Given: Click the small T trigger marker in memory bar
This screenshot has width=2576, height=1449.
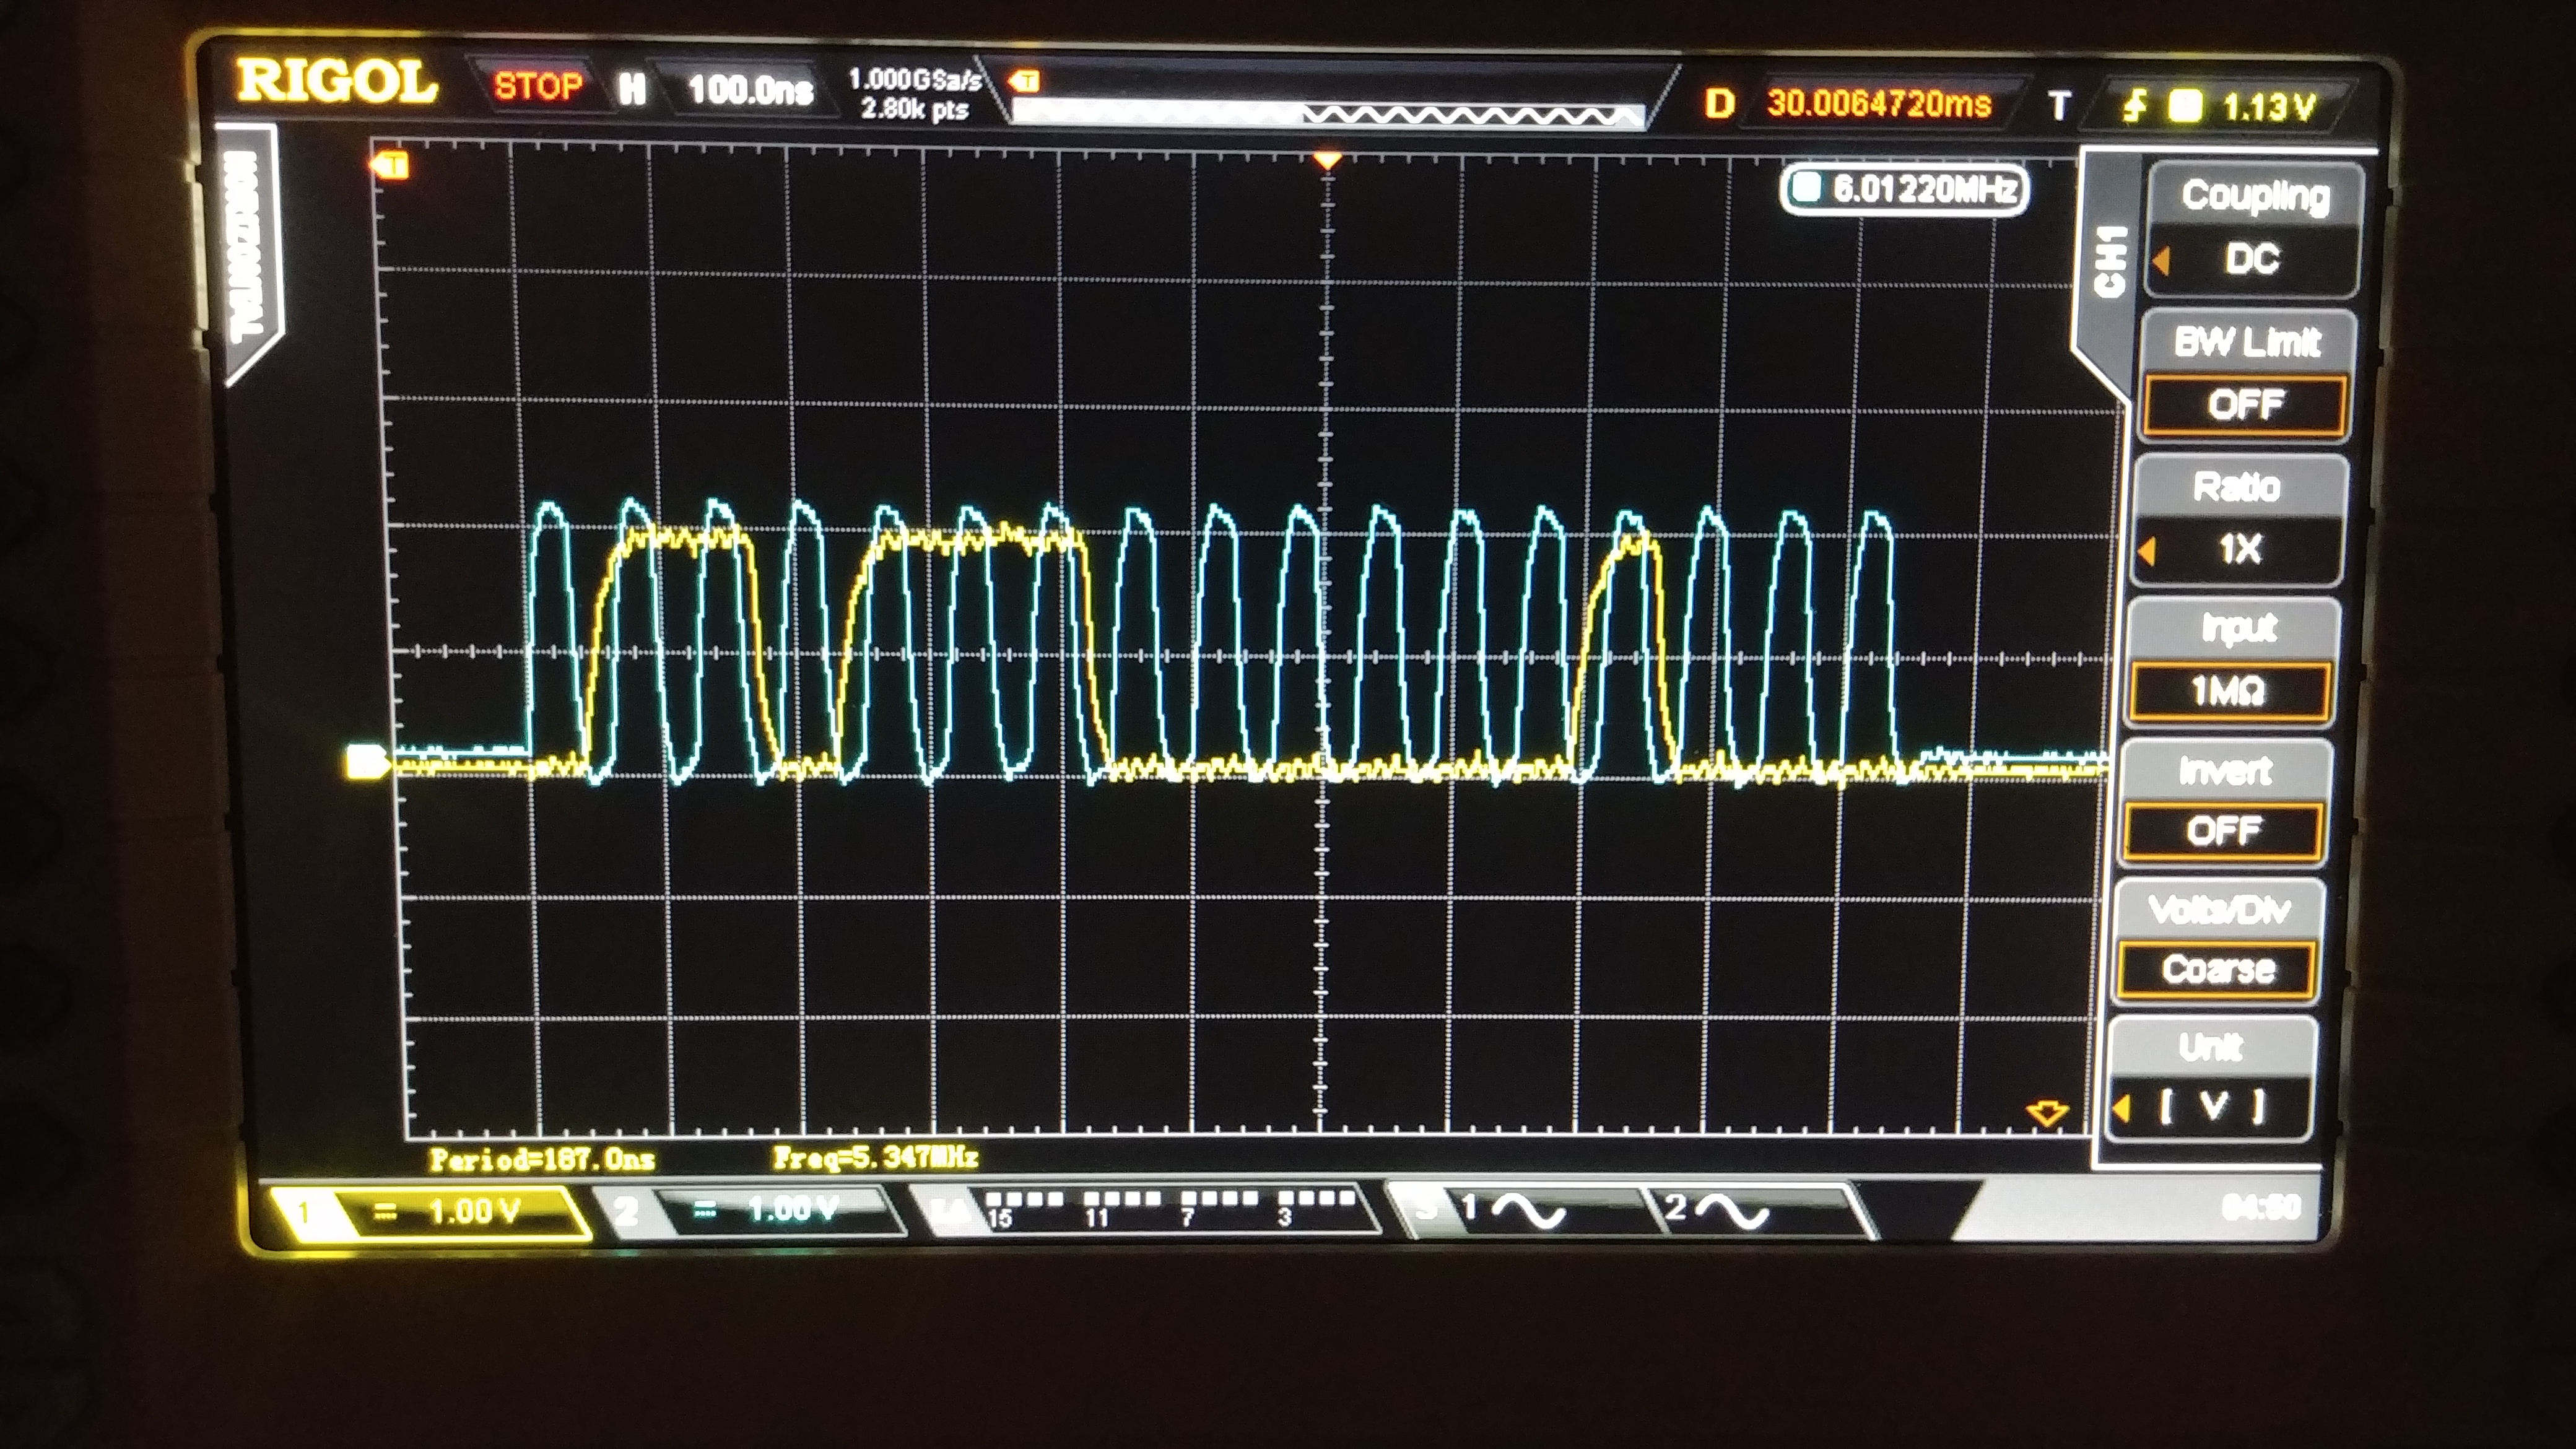Looking at the screenshot, I should [1025, 81].
